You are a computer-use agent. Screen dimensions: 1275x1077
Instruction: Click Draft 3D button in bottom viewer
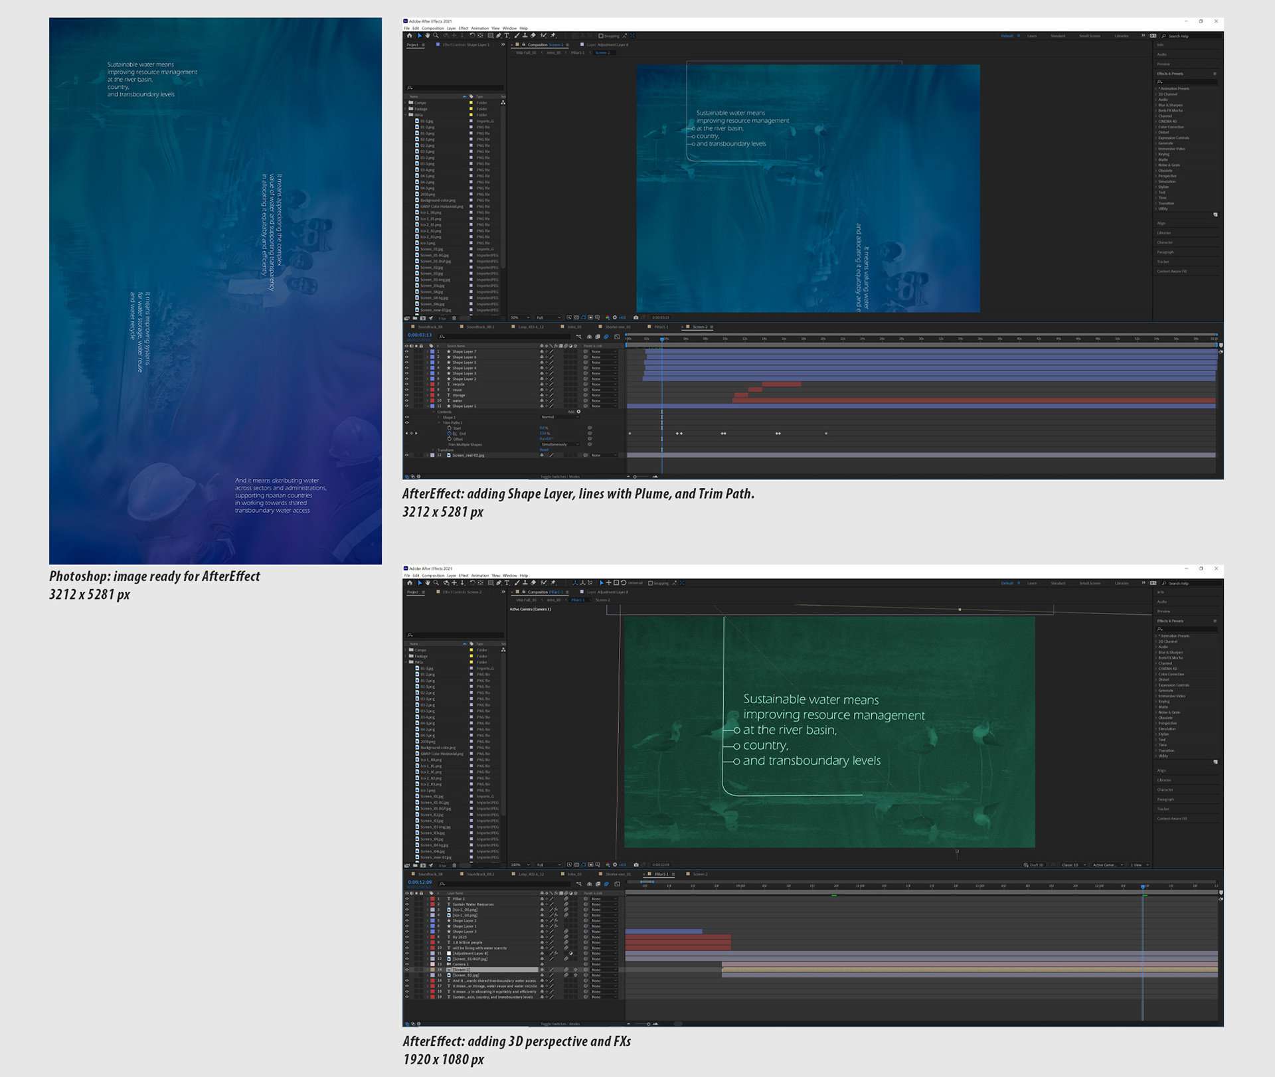[1034, 865]
